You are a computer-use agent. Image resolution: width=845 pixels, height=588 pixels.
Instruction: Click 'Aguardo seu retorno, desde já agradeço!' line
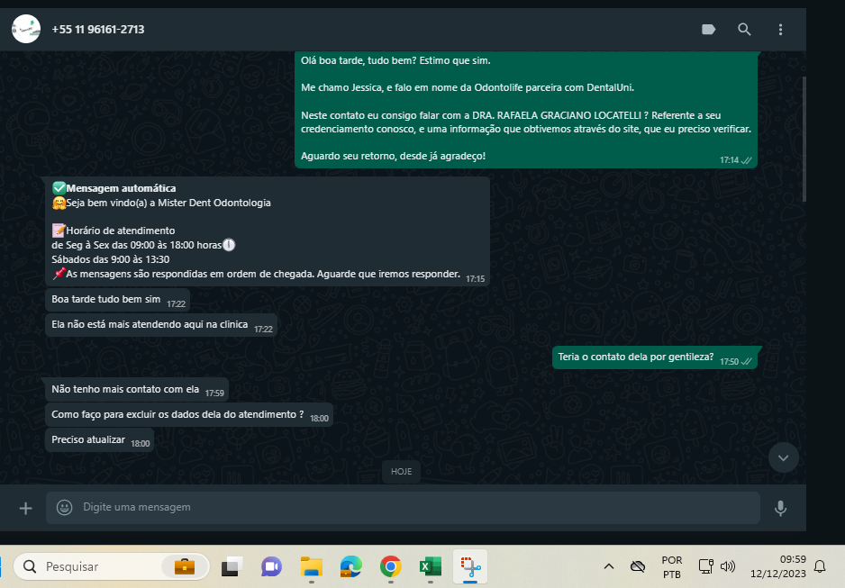393,156
